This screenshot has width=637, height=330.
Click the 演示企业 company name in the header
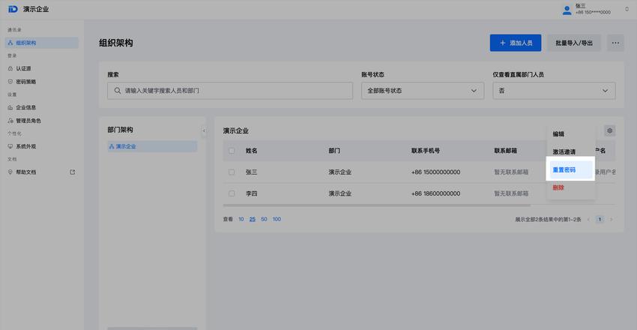[36, 9]
